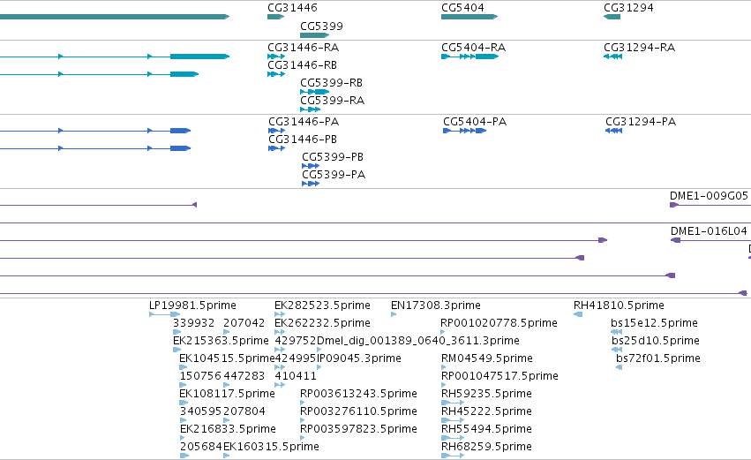751x460 pixels.
Task: Select protein CG31446-PA
Action: pyautogui.click(x=276, y=131)
